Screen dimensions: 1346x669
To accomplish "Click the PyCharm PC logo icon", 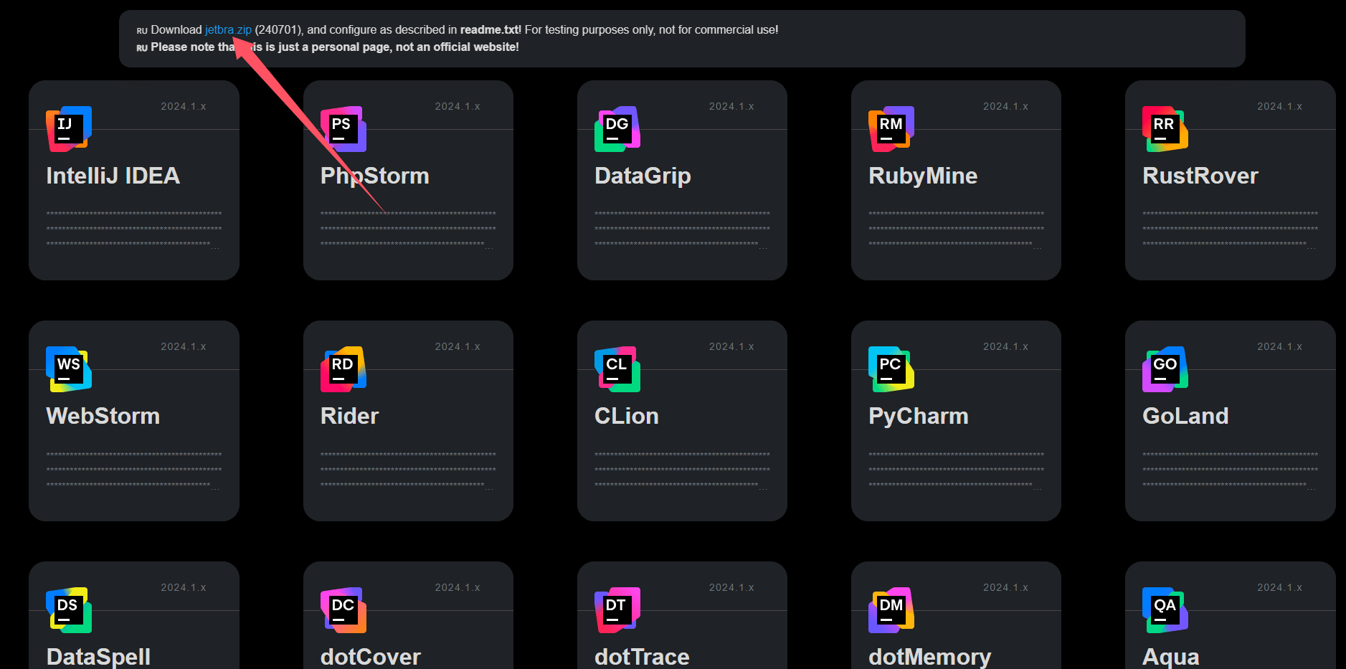I will [891, 369].
